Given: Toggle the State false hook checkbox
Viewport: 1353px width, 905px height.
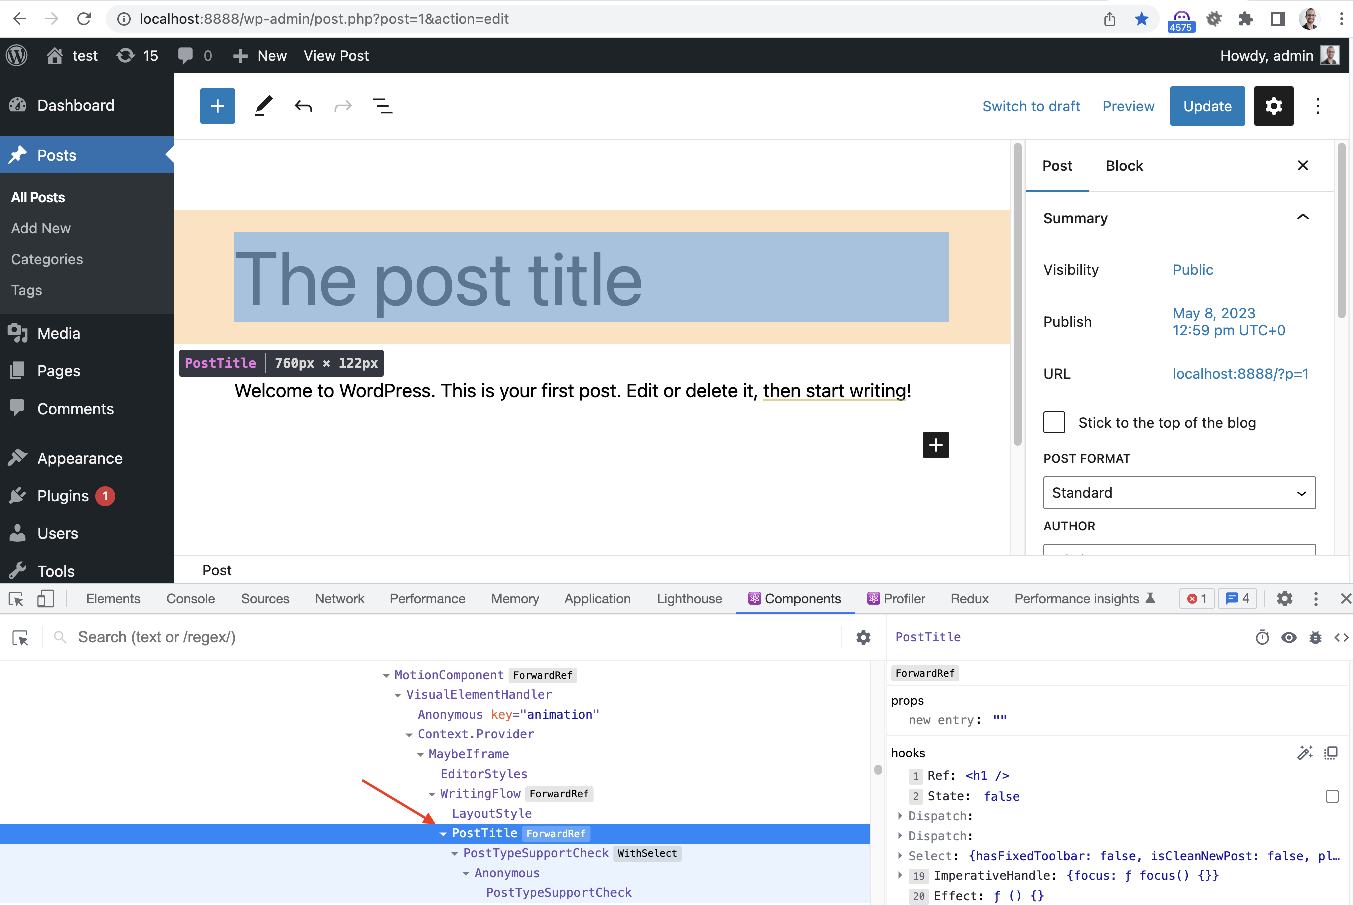Looking at the screenshot, I should point(1331,796).
